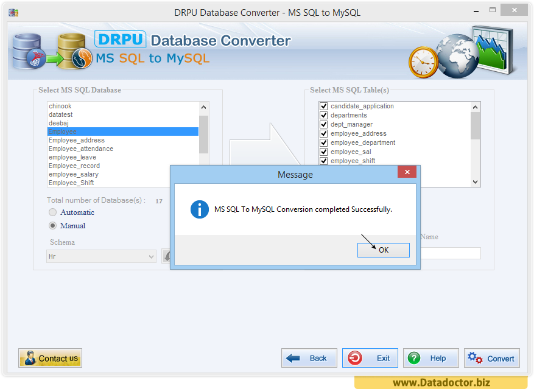The width and height of the screenshot is (534, 389).
Task: Select Employee_attendance database entry
Action: pos(123,149)
